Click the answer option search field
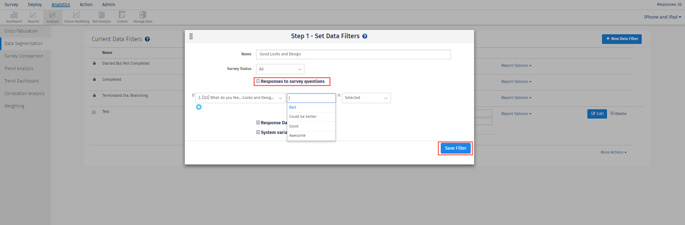The image size is (685, 225). click(x=311, y=98)
